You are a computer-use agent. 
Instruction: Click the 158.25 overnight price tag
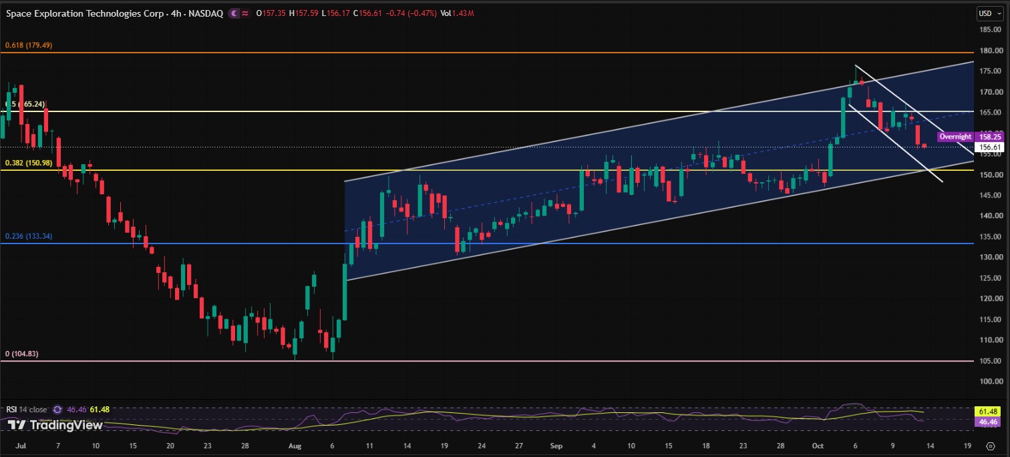(989, 137)
